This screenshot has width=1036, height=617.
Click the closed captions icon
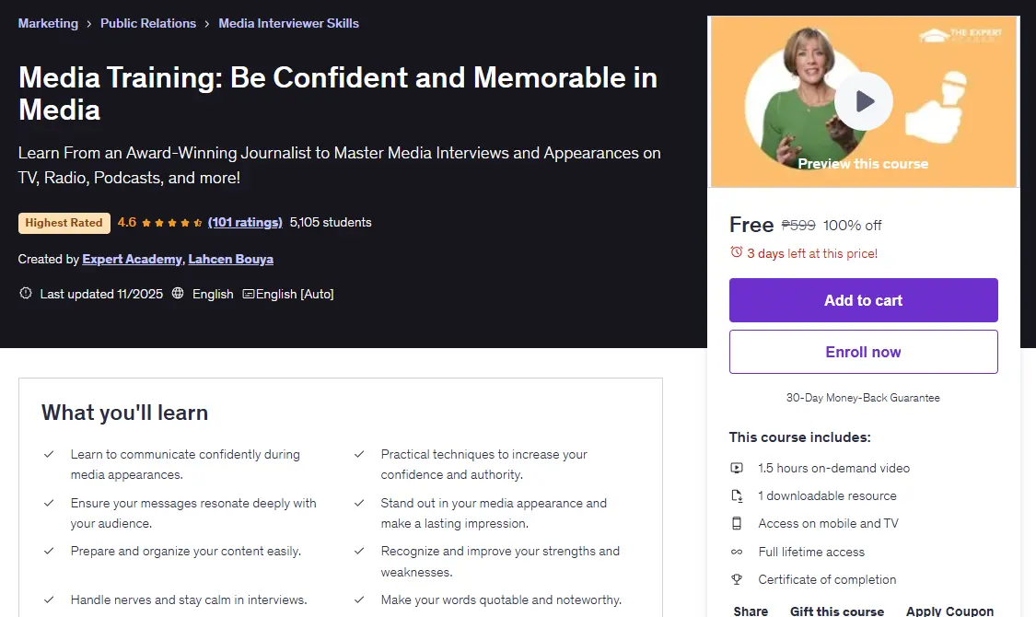249,294
